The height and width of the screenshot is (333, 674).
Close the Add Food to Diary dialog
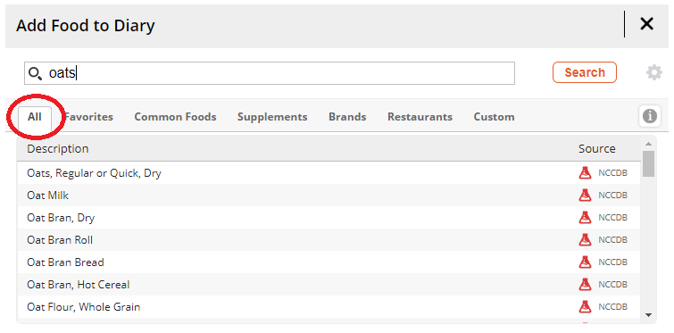point(646,24)
